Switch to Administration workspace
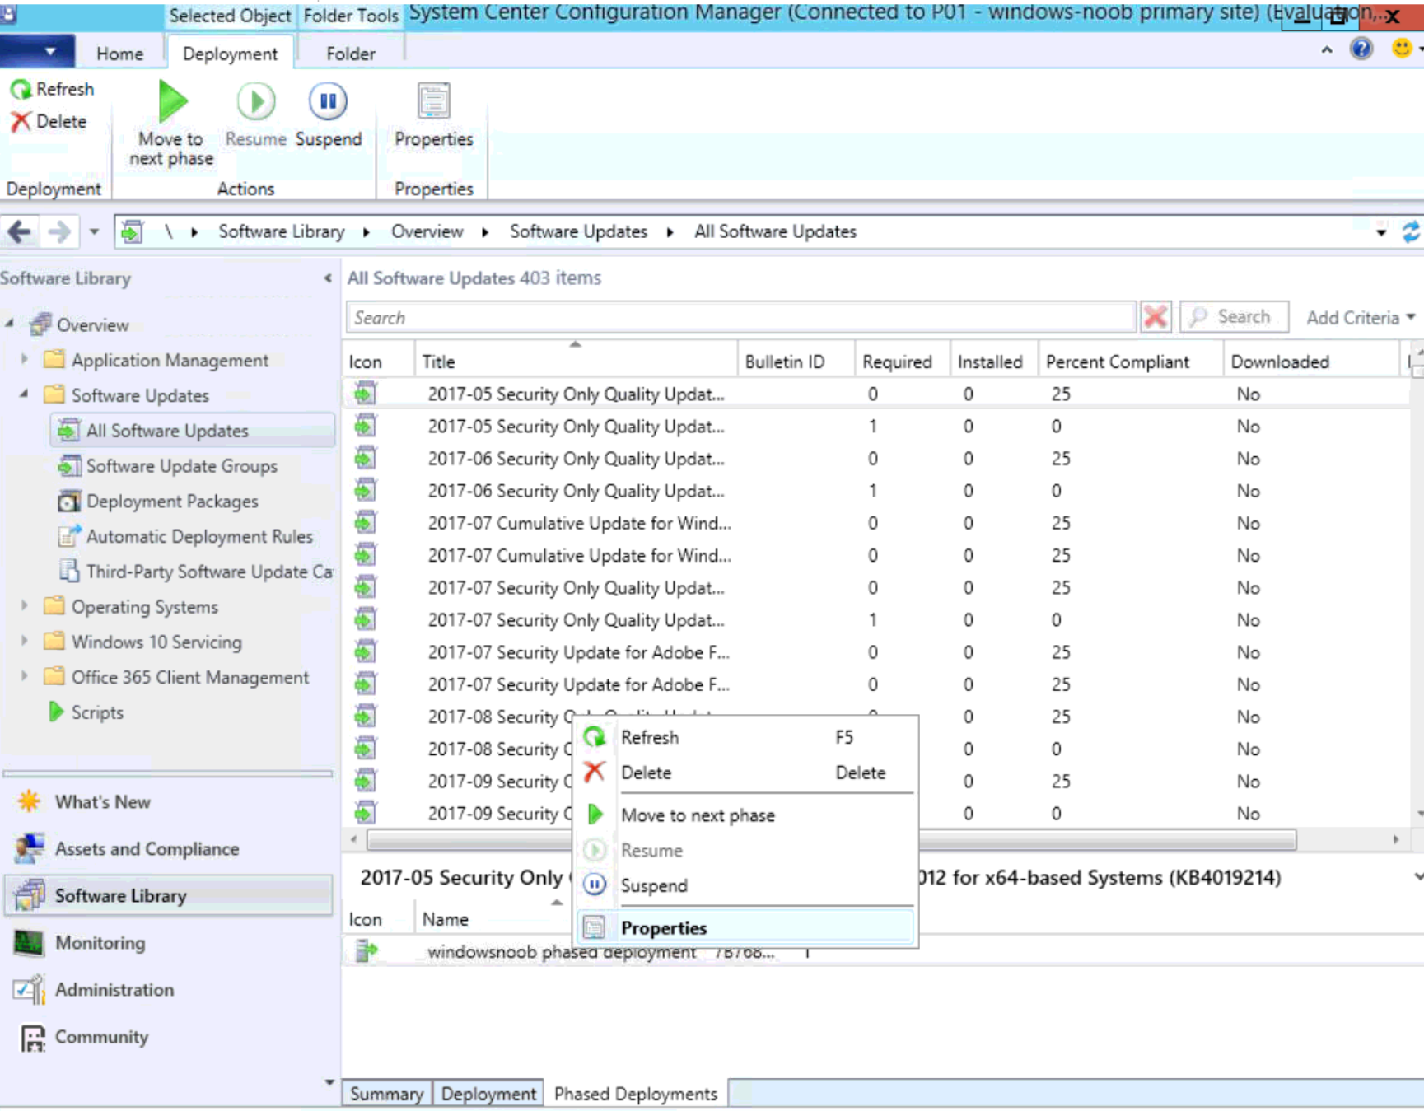 pyautogui.click(x=114, y=990)
